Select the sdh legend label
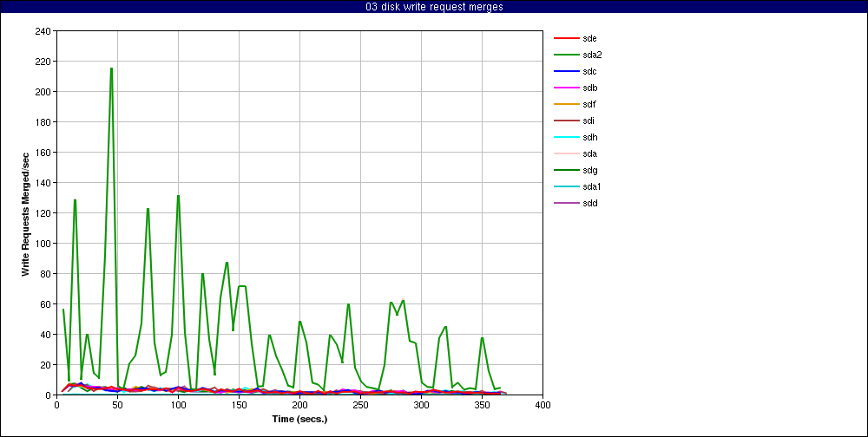868x437 pixels. pos(589,137)
